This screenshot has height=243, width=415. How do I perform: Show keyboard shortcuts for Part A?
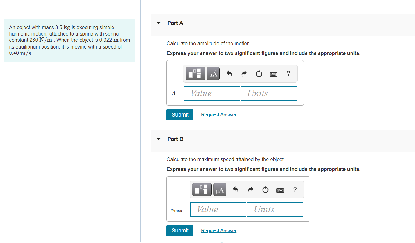[274, 74]
